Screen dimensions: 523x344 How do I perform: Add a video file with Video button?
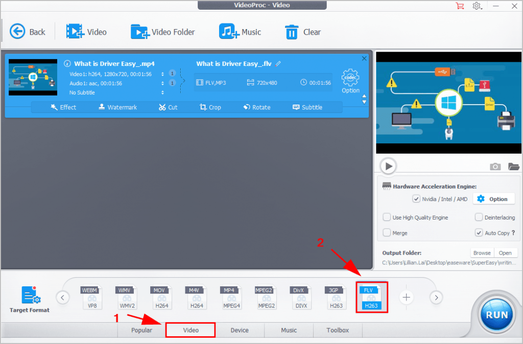86,32
